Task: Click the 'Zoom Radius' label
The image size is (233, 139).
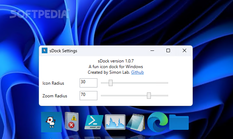Action: (x=55, y=96)
